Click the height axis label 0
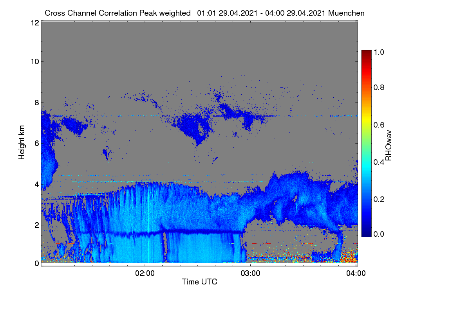 (x=36, y=263)
